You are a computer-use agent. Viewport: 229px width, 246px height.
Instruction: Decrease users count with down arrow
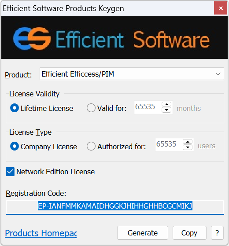[188, 147]
